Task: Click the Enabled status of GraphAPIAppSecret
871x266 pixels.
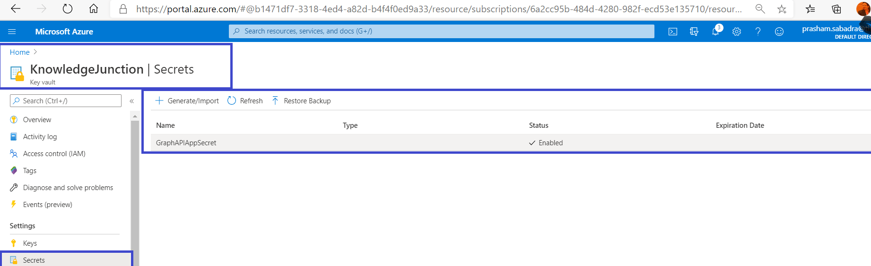Action: (x=546, y=143)
